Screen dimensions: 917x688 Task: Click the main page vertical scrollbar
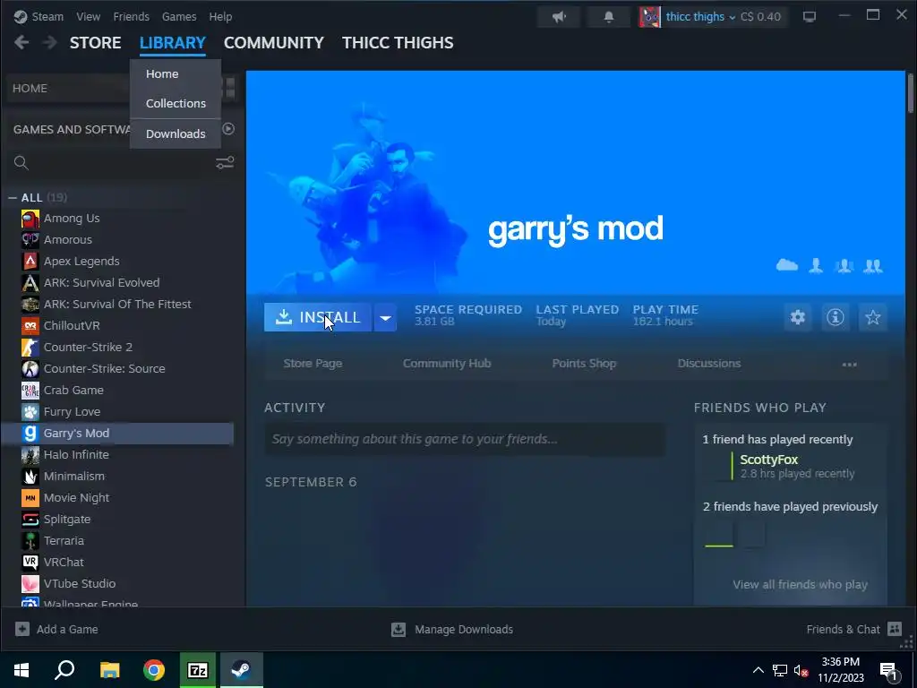pos(911,92)
